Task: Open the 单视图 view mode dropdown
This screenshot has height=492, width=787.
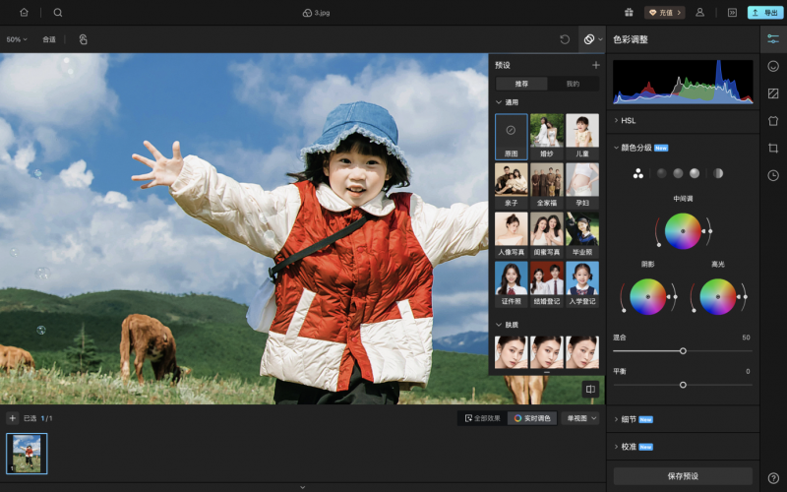Action: click(580, 418)
